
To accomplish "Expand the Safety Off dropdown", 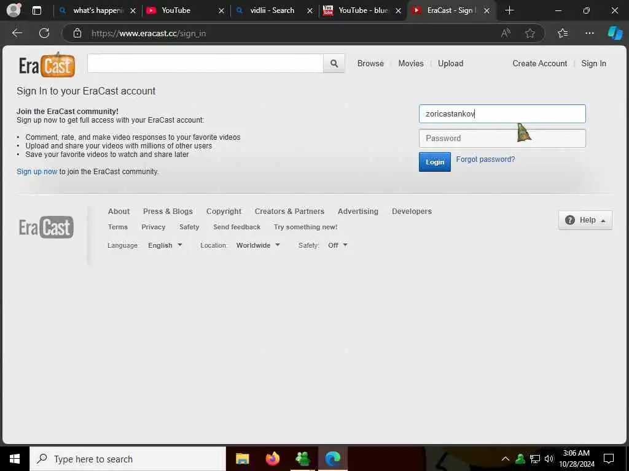I will (337, 245).
